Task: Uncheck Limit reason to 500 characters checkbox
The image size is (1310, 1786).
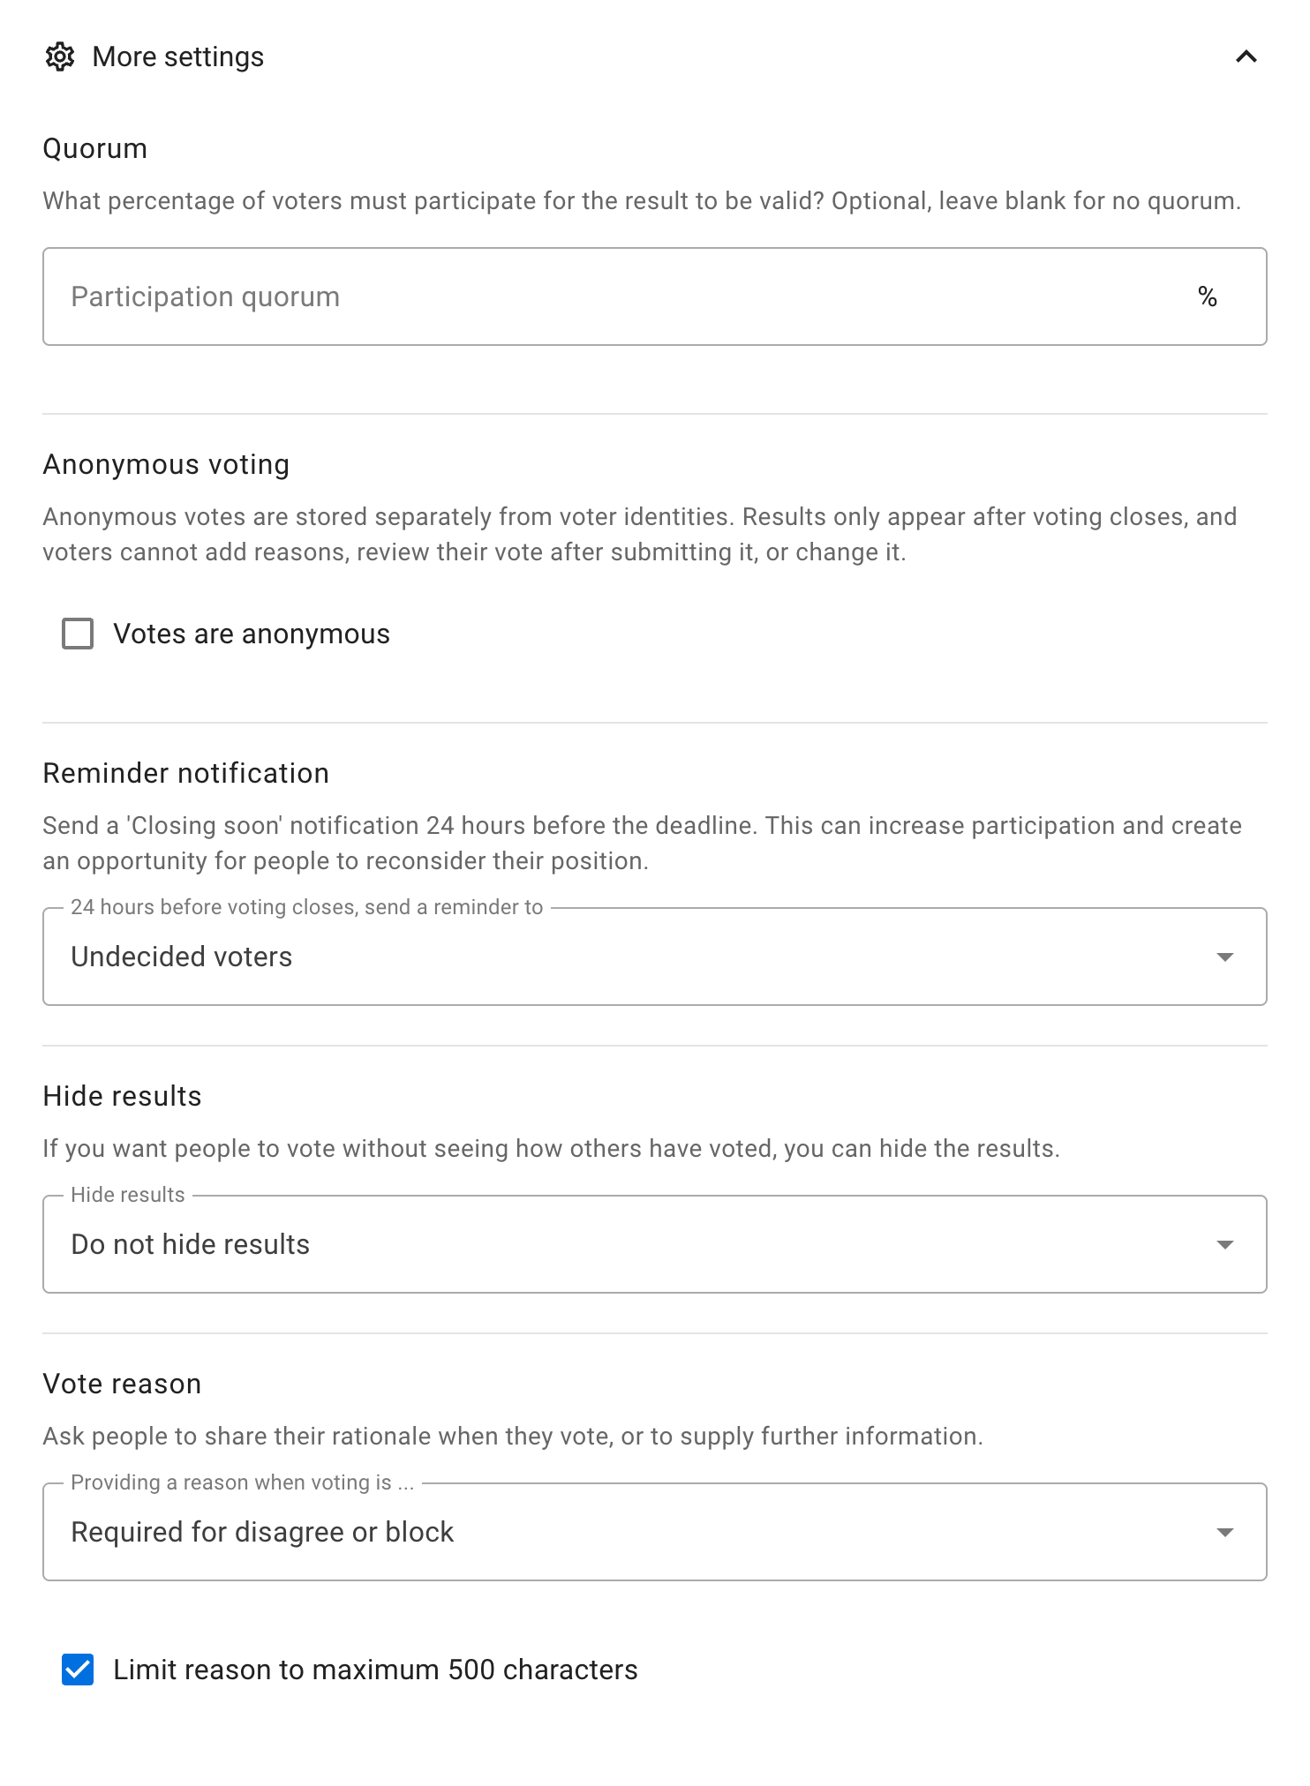Action: (78, 1670)
